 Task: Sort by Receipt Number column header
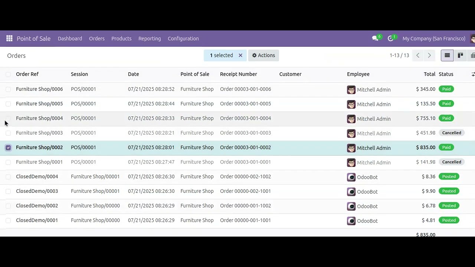(238, 74)
